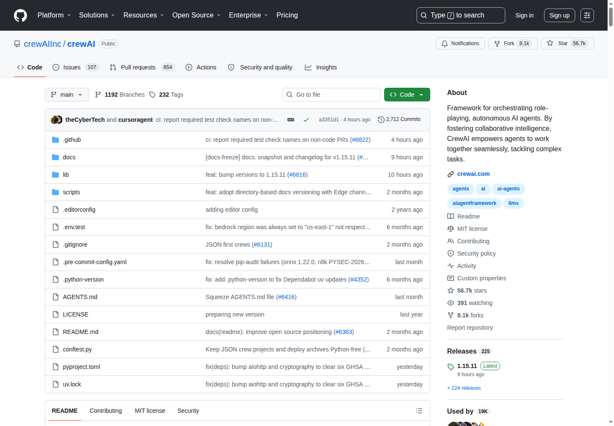This screenshot has height=426, width=614.
Task: Open the green Code dropdown button
Action: coord(407,95)
